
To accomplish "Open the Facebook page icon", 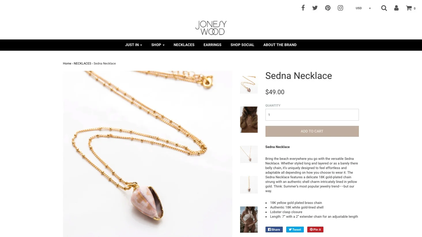I will click(303, 8).
